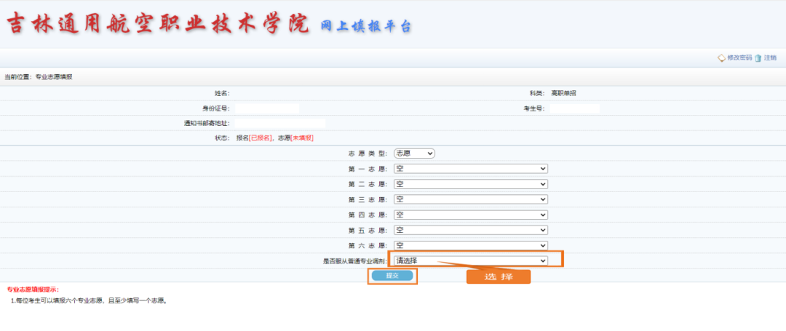This screenshot has height=331, width=786.
Task: Click the 考生号 field
Action: pyautogui.click(x=574, y=108)
